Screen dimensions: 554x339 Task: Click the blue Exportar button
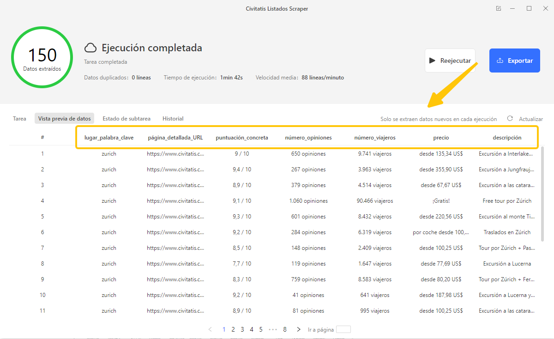coord(514,61)
